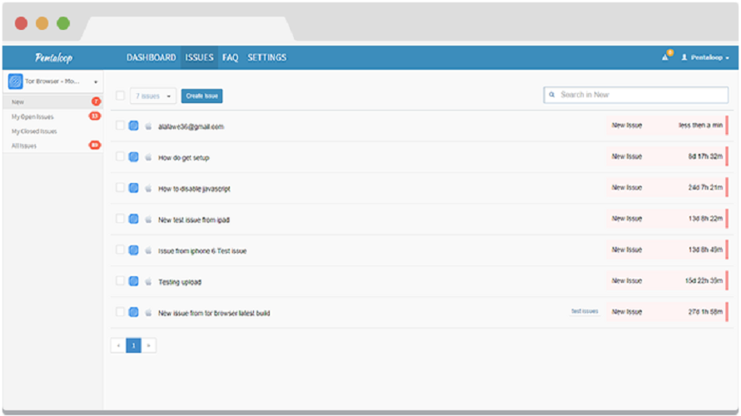
Task: Click the yellow macOS window button
Action: 42,23
